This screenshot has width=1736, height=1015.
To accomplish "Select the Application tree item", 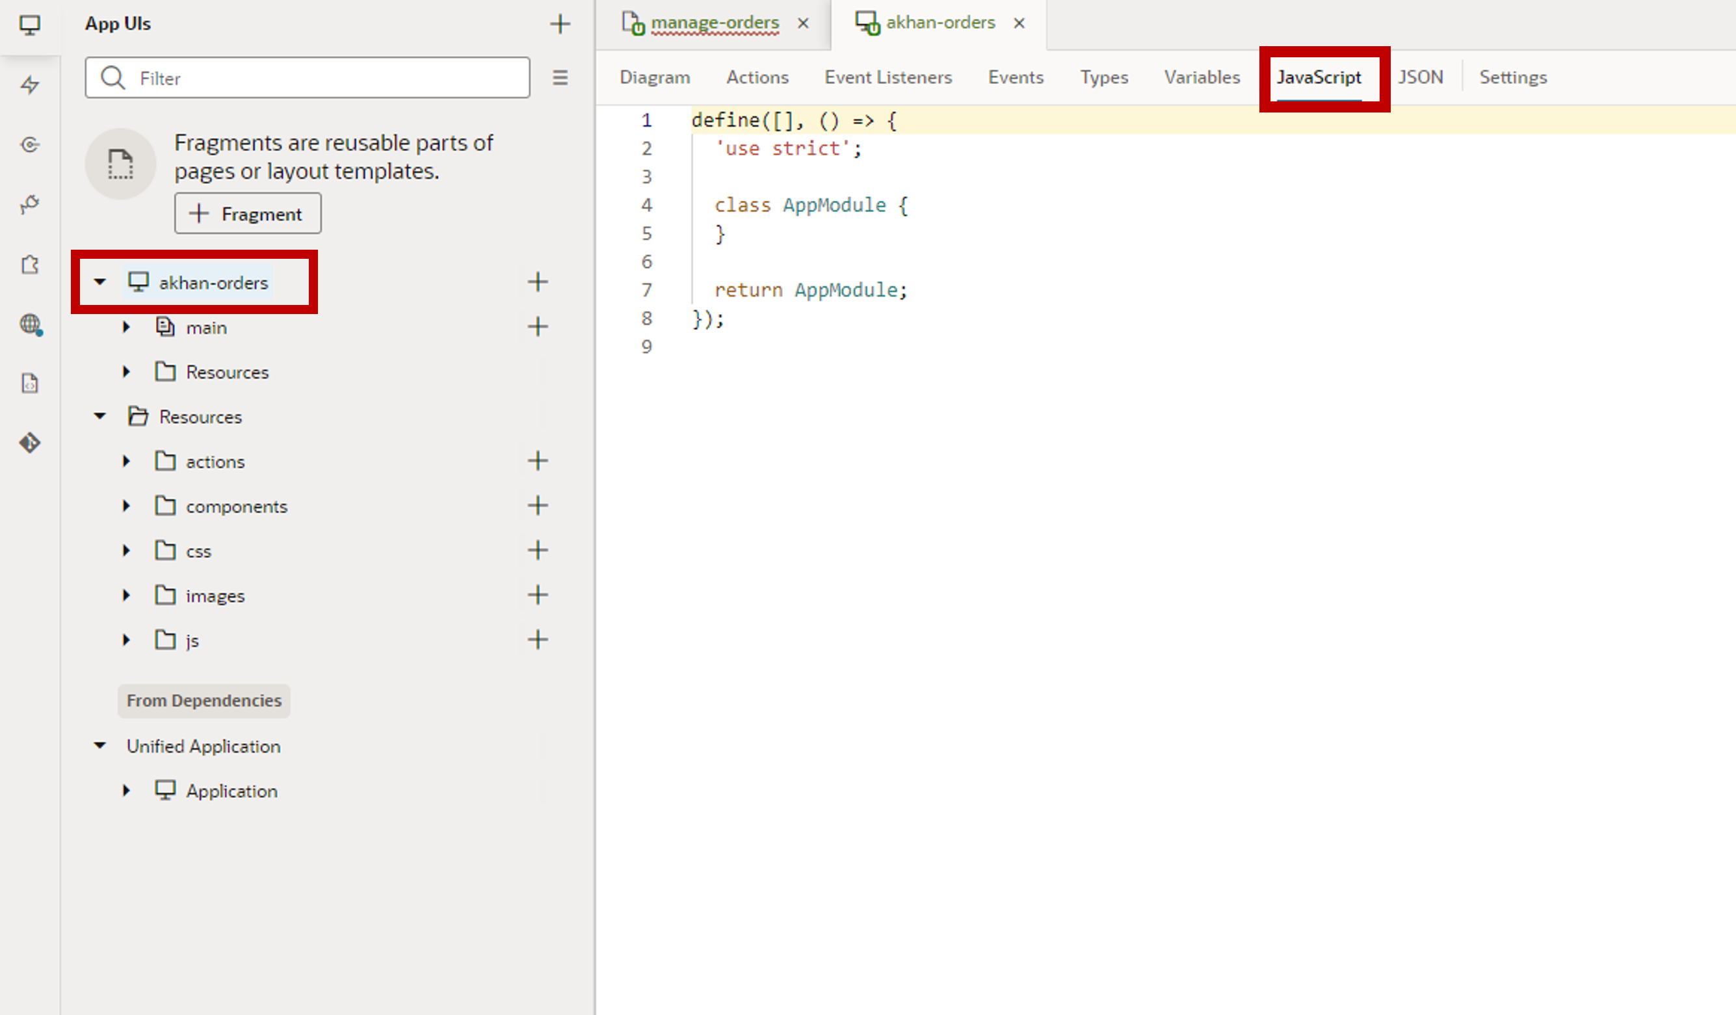I will (231, 792).
